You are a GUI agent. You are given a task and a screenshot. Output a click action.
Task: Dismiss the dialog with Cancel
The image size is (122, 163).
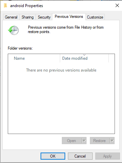click(x=80, y=156)
